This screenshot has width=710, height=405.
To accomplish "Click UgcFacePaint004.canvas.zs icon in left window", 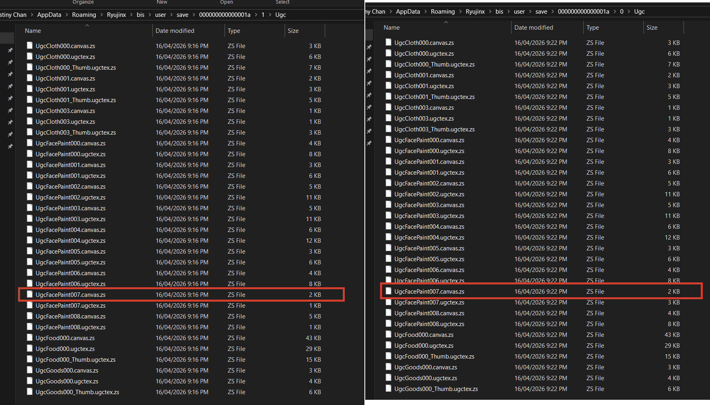I will point(30,229).
